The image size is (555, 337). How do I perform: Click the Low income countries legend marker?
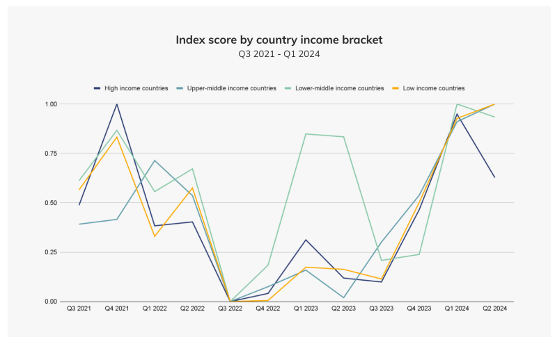pyautogui.click(x=396, y=88)
